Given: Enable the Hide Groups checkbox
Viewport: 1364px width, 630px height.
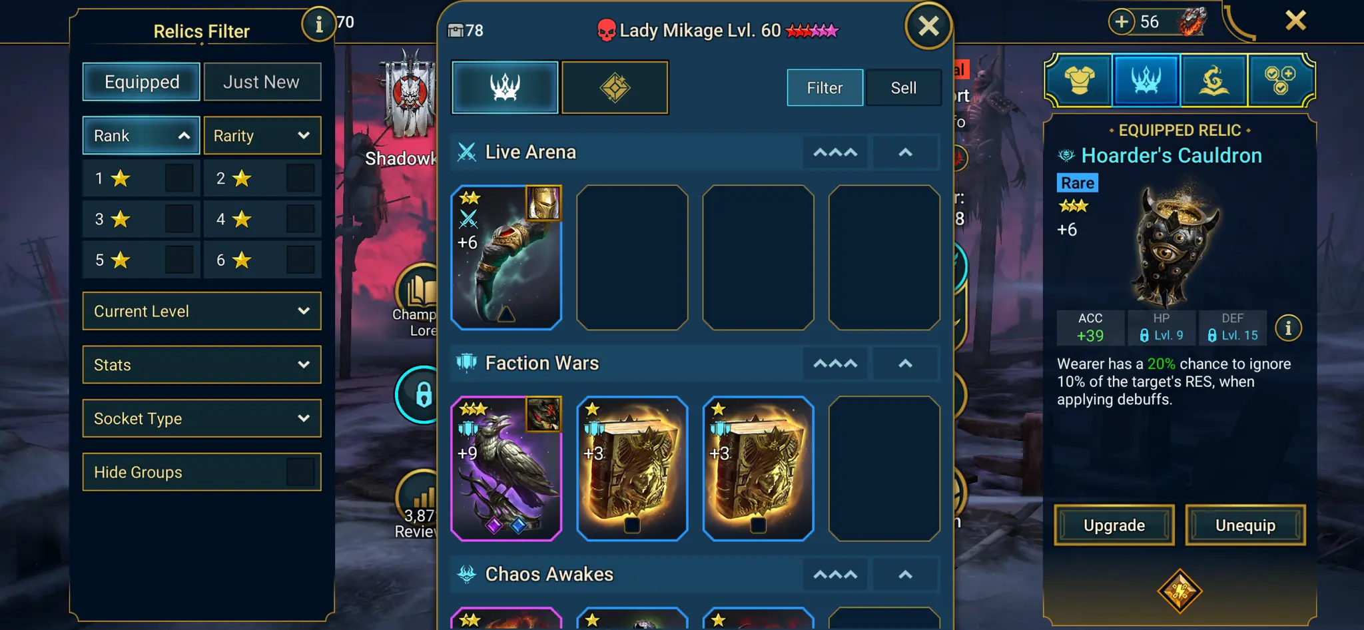Looking at the screenshot, I should [300, 472].
